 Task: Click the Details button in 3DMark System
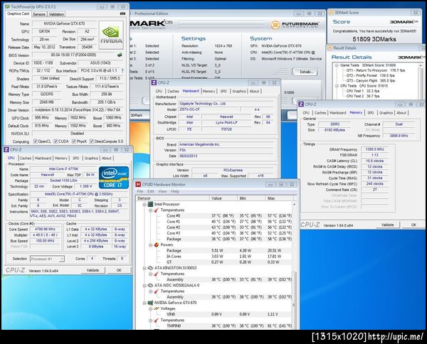click(306, 72)
